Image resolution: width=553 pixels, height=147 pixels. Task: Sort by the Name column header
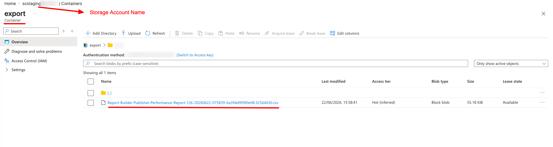tap(106, 82)
